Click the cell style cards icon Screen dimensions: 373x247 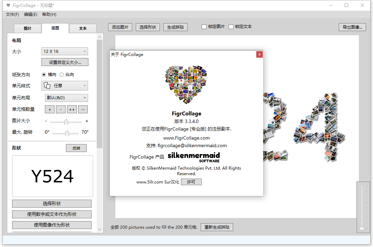tap(47, 85)
